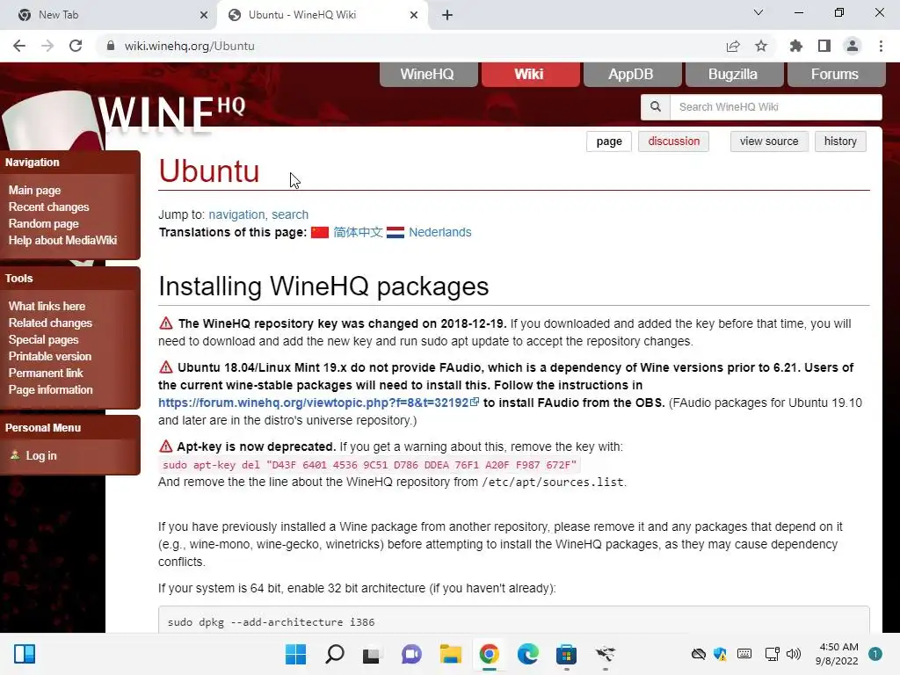Open Chrome extensions puzzle icon

(x=796, y=46)
